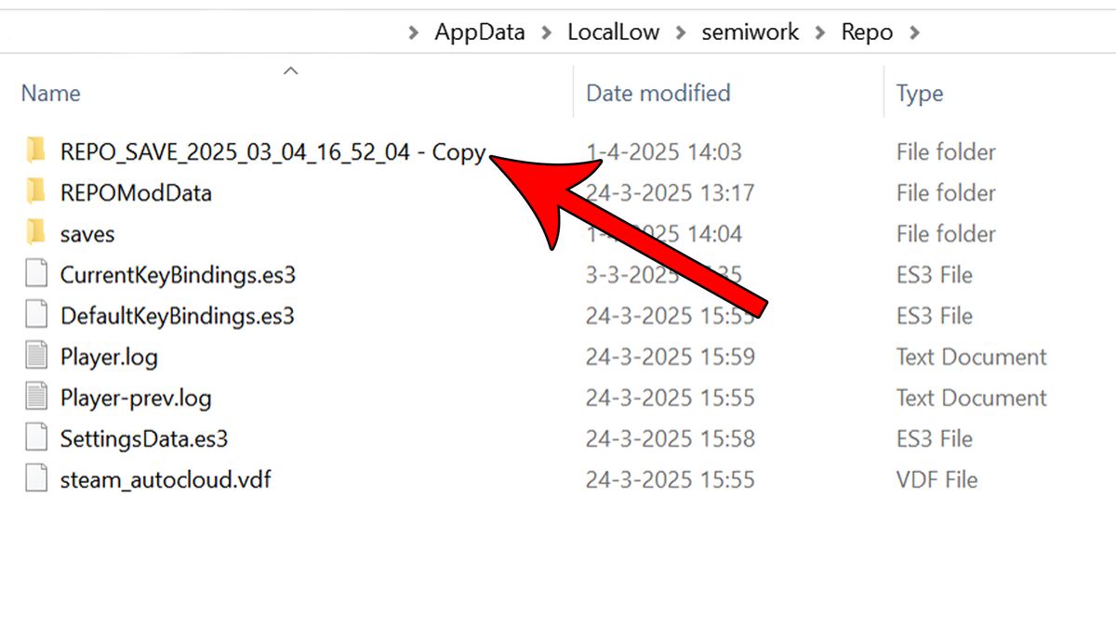
Task: Click the date modified of steam_autocloud.vdf
Action: point(670,479)
